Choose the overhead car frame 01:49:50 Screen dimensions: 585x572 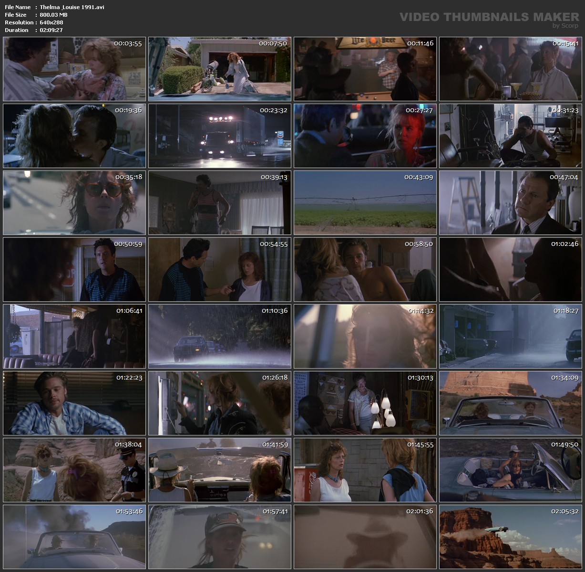[x=511, y=470]
